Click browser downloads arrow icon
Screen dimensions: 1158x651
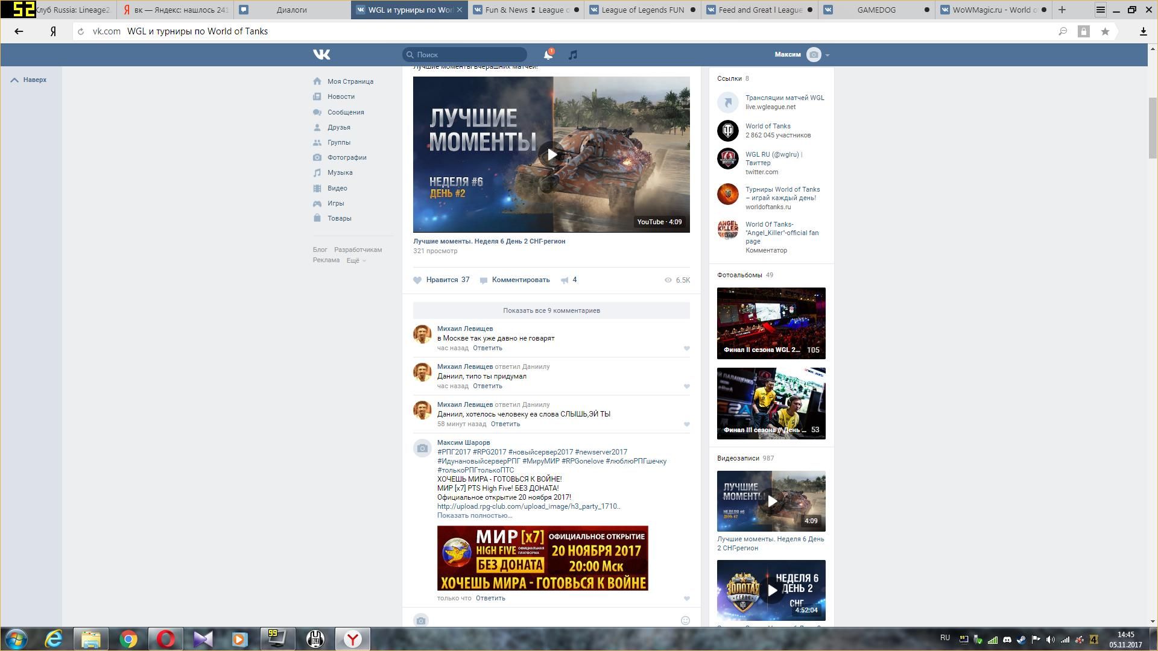[x=1143, y=31]
